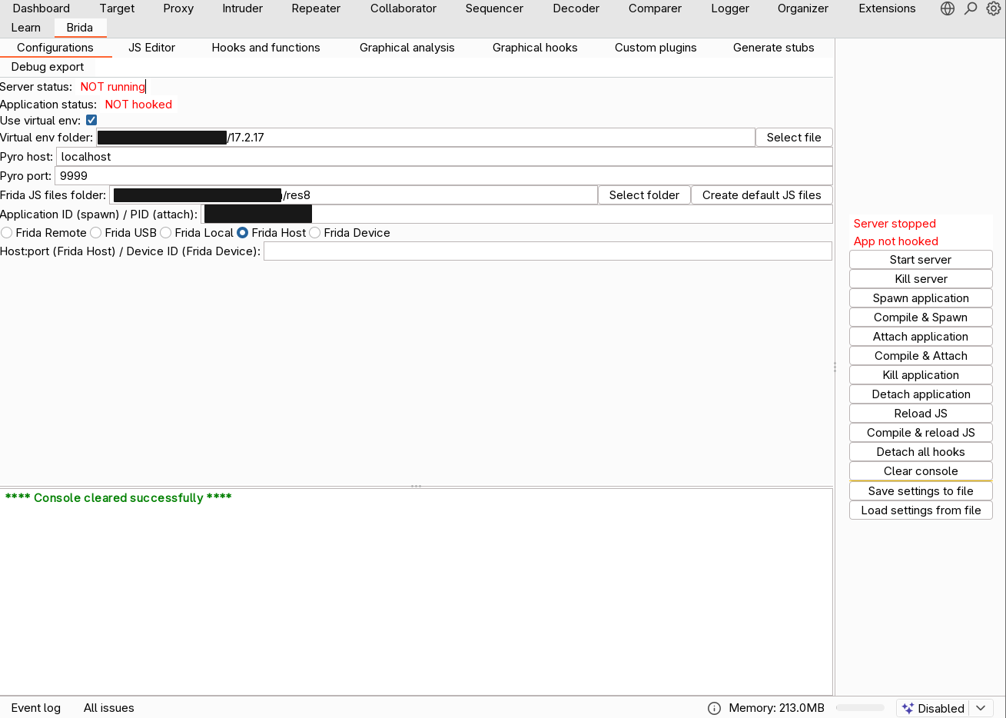Open the Organizer tab
Viewport: 1006px width, 718px height.
803,8
